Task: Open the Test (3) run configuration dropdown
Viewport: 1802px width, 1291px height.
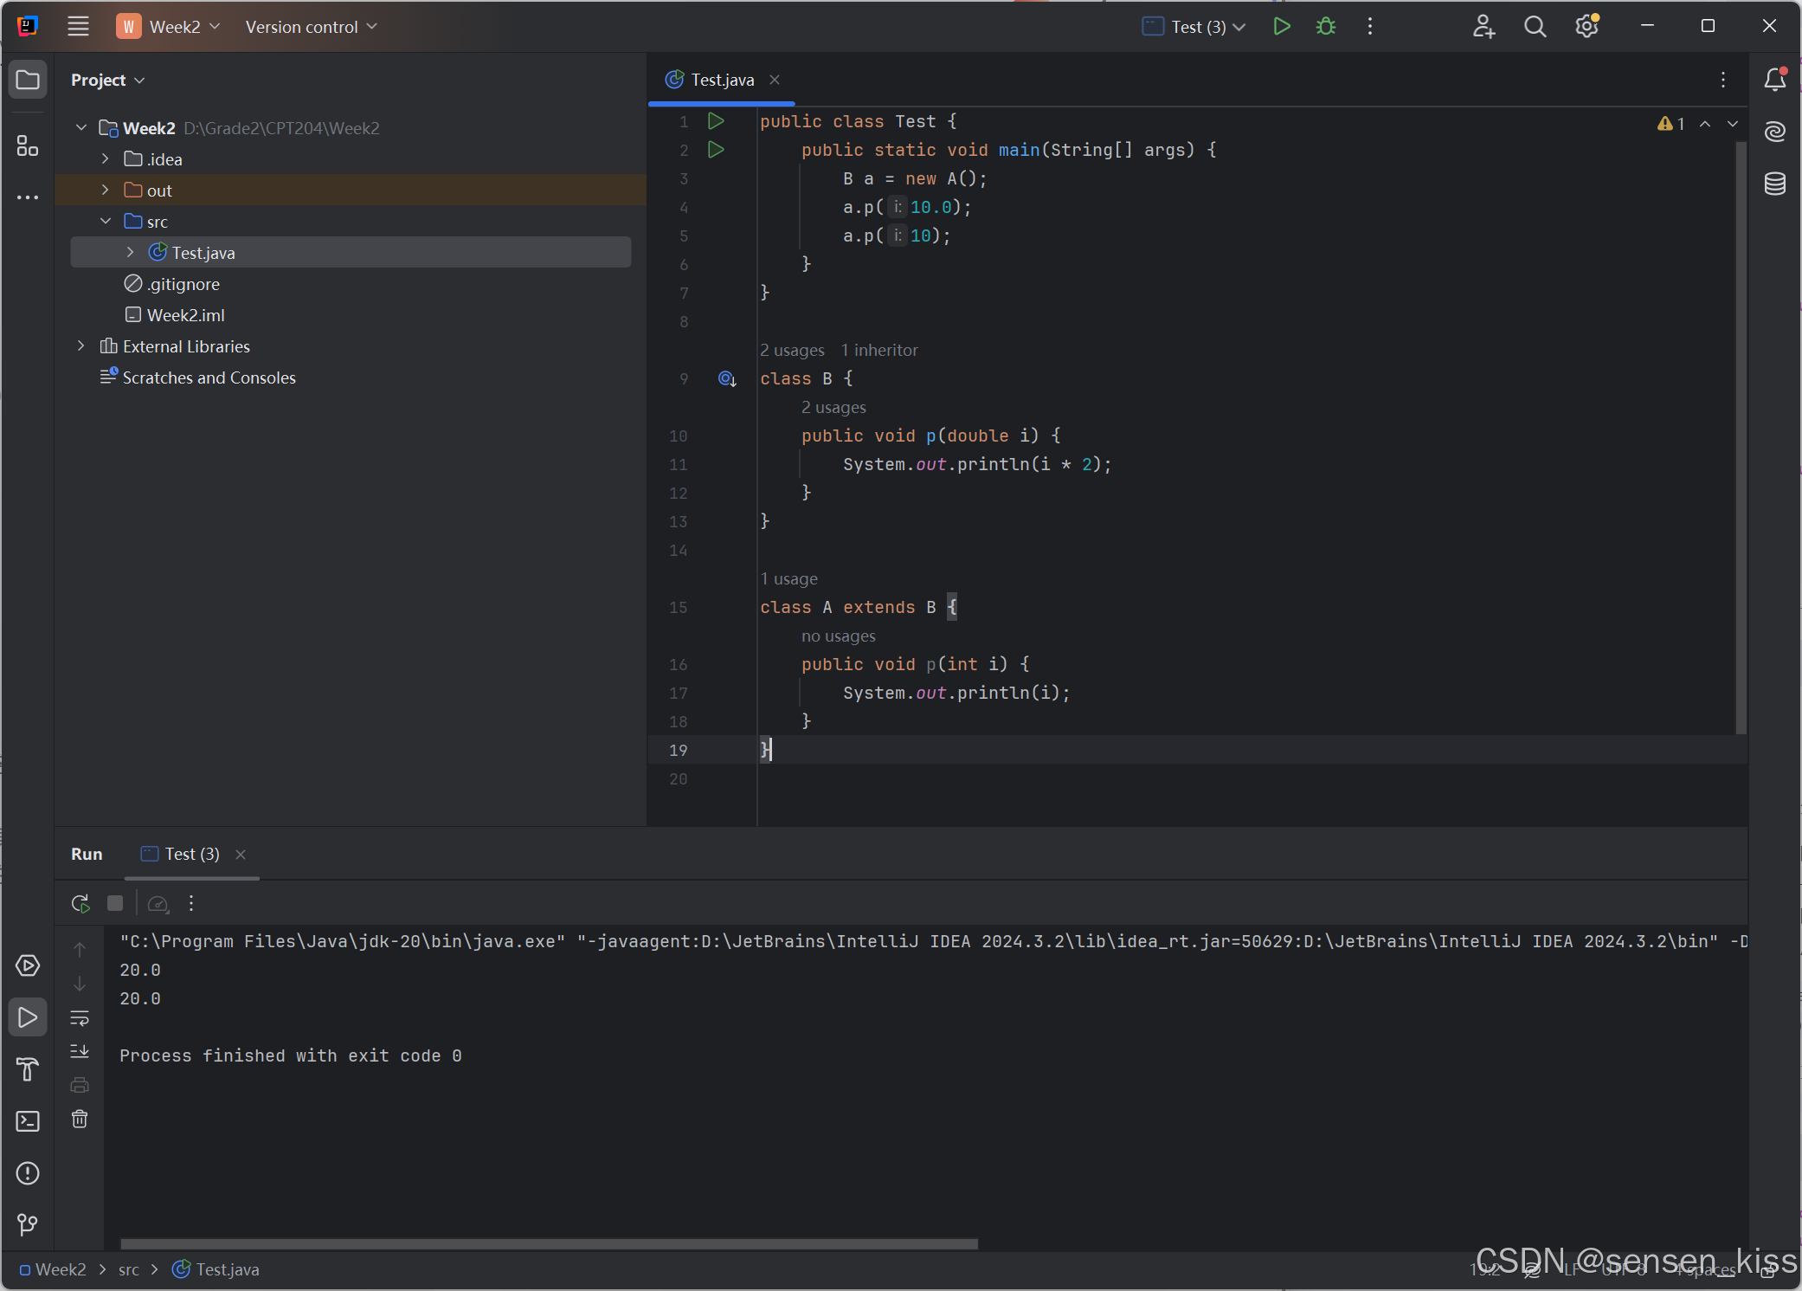Action: click(1194, 27)
